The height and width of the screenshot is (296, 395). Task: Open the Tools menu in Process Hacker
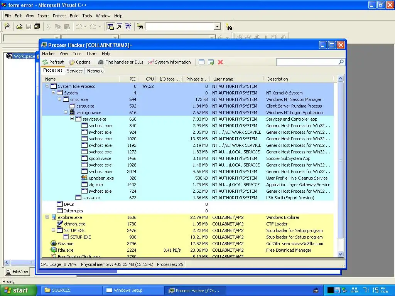(x=77, y=54)
